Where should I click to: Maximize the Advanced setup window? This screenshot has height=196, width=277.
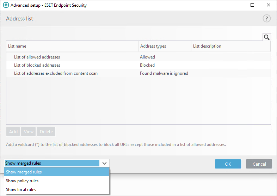[x=252, y=5]
